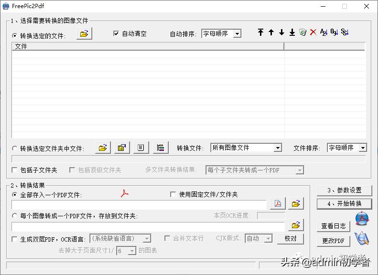Image resolution: width=378 pixels, height=275 pixels.
Task: Sort files numerically with 09 icon
Action: [x=334, y=32]
